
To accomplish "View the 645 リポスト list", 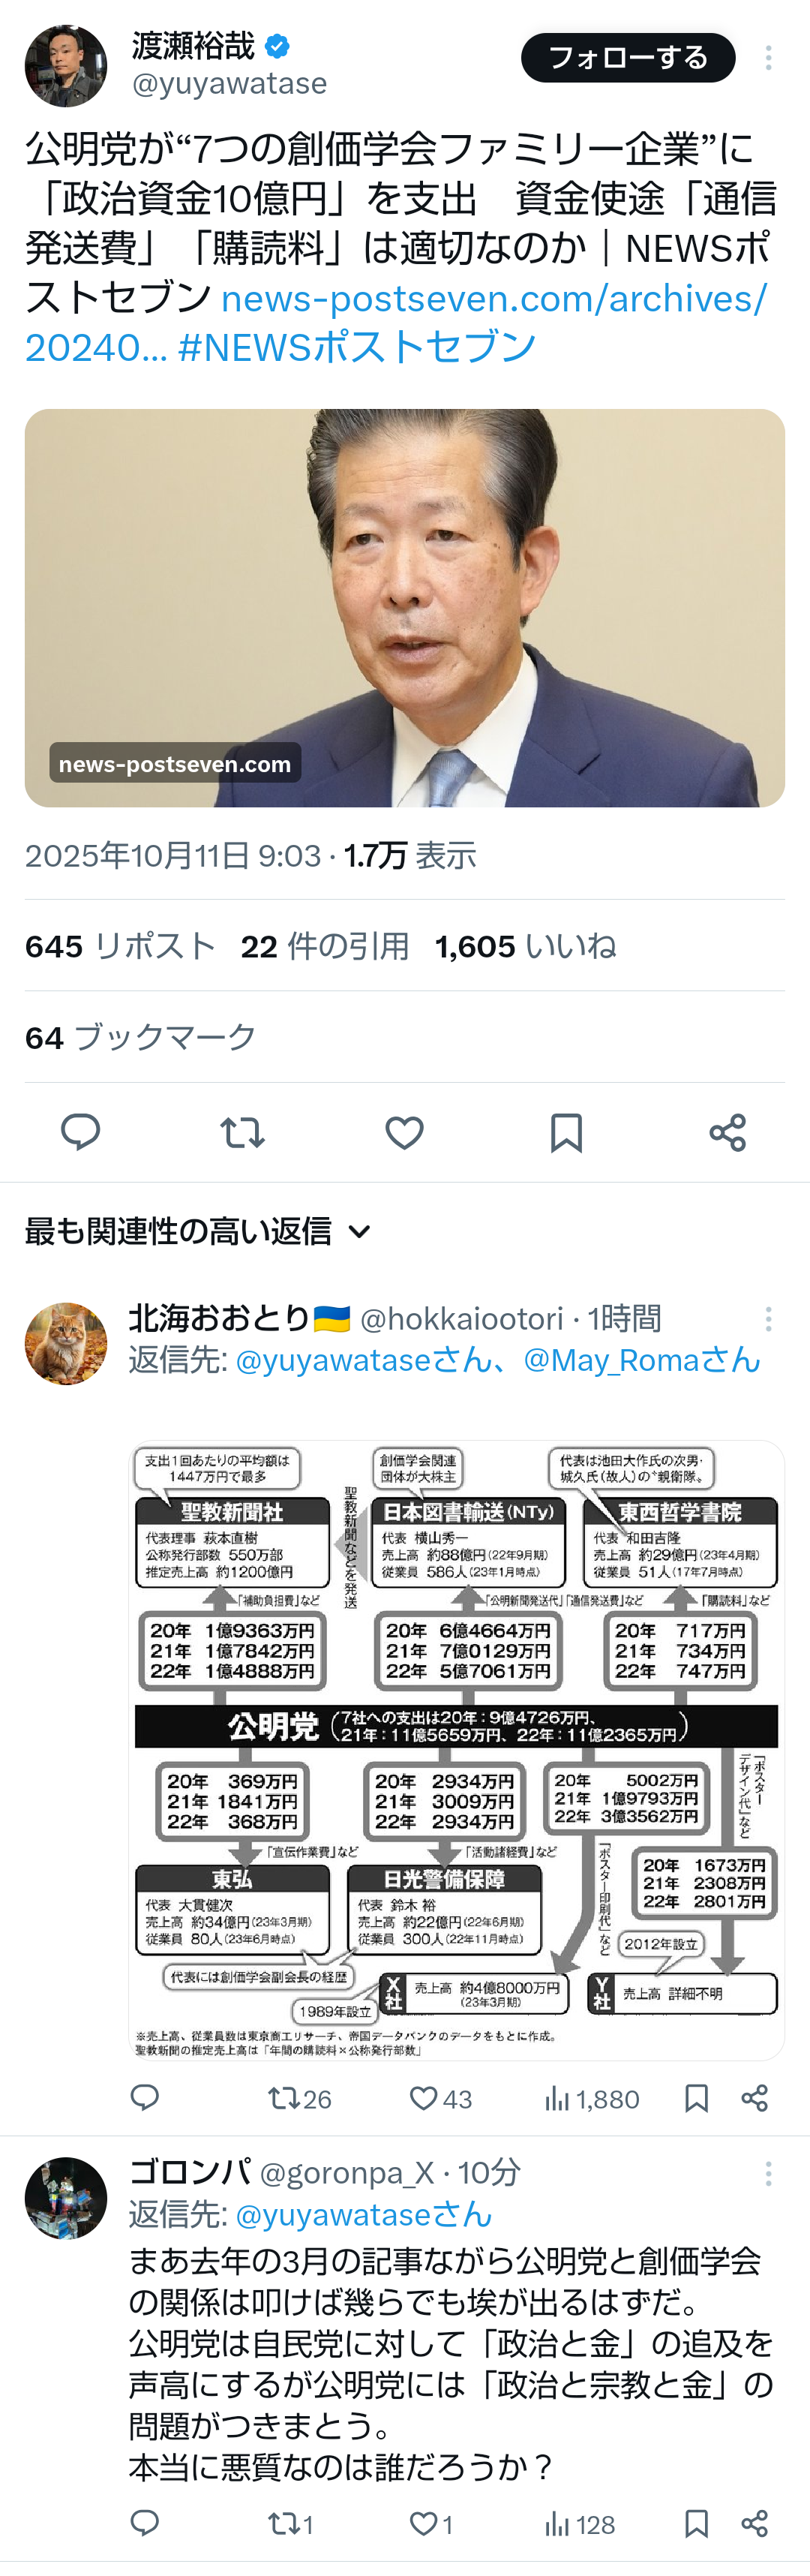I will coord(120,946).
